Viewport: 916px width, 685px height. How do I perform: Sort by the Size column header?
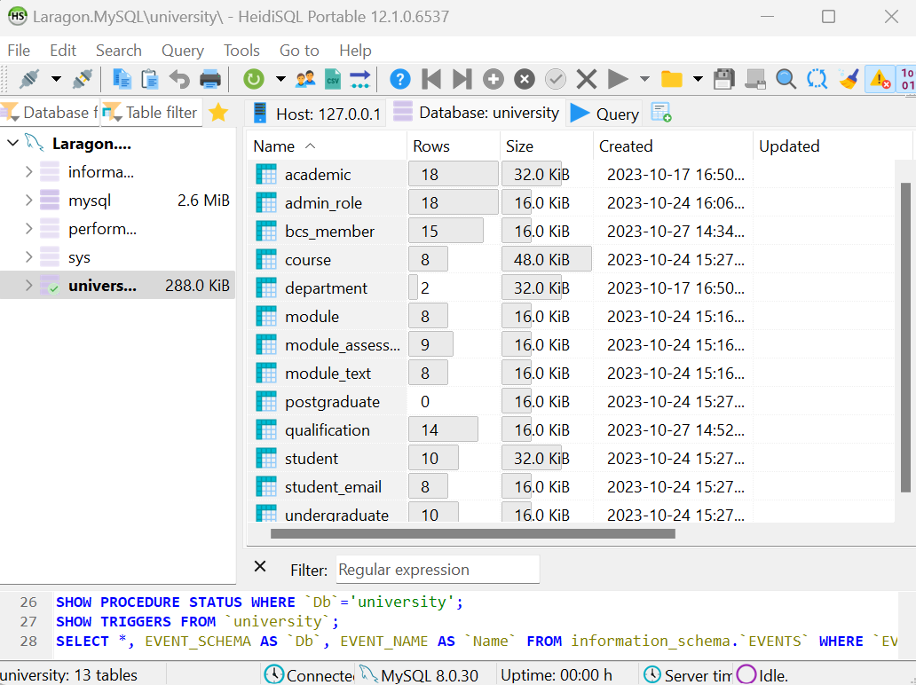click(546, 146)
